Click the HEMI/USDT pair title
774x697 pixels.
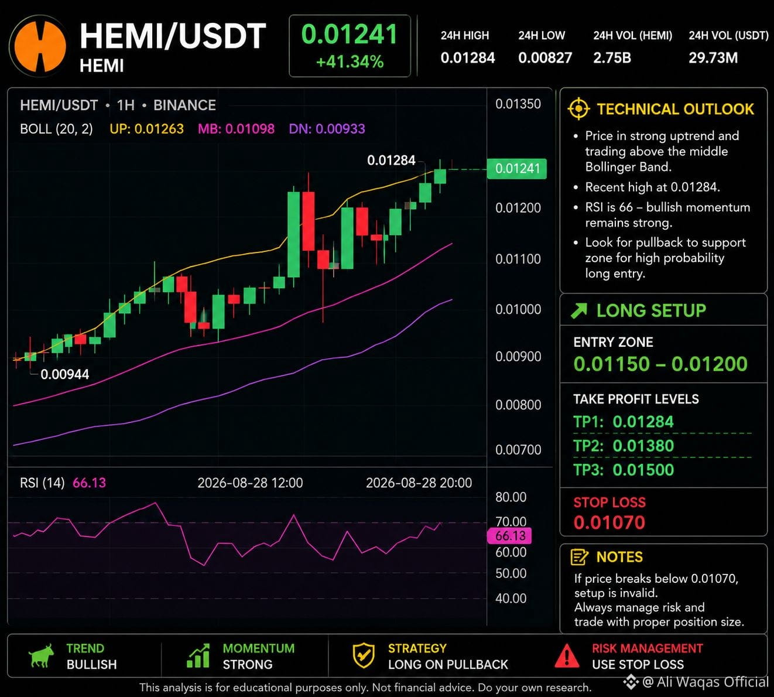coord(173,36)
